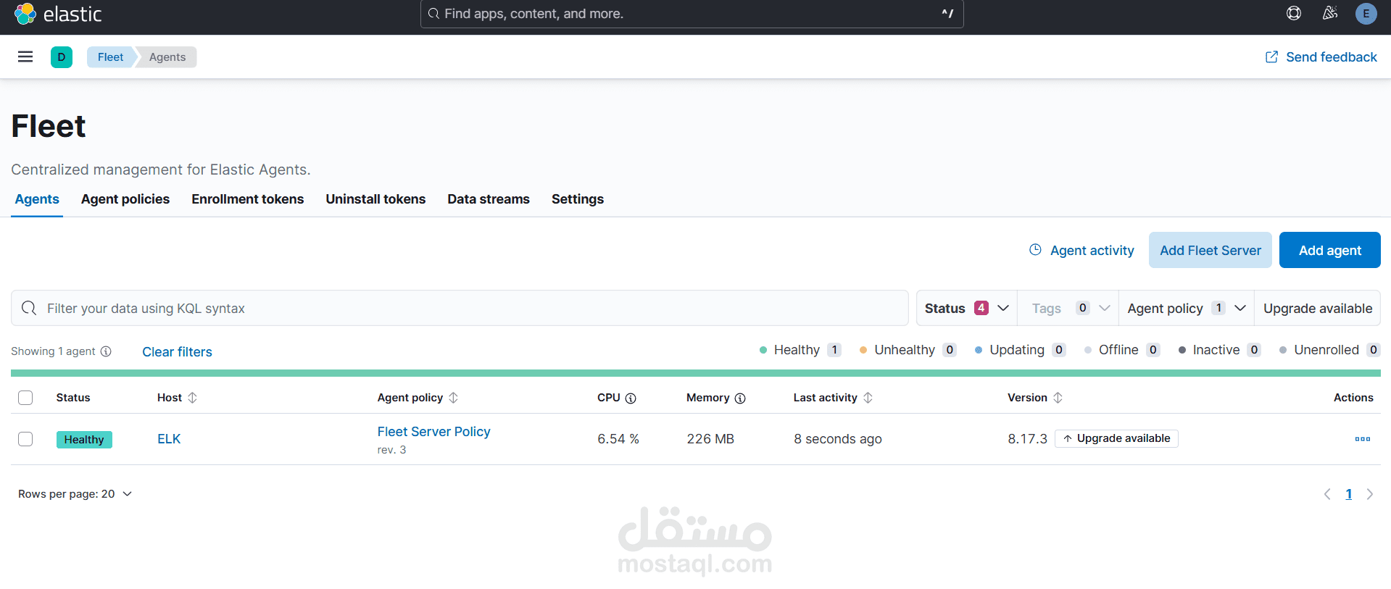
Task: Click the rev. 3 policy revision text
Action: pos(391,450)
